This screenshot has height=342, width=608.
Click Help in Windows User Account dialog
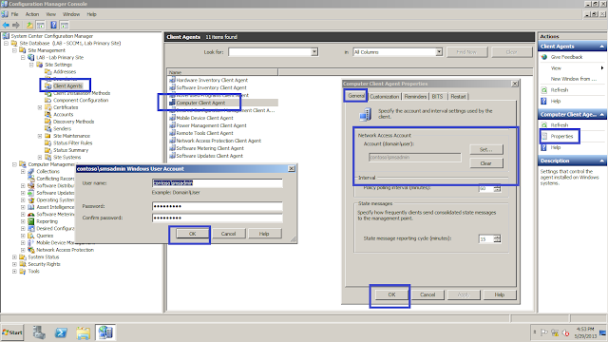click(x=264, y=234)
